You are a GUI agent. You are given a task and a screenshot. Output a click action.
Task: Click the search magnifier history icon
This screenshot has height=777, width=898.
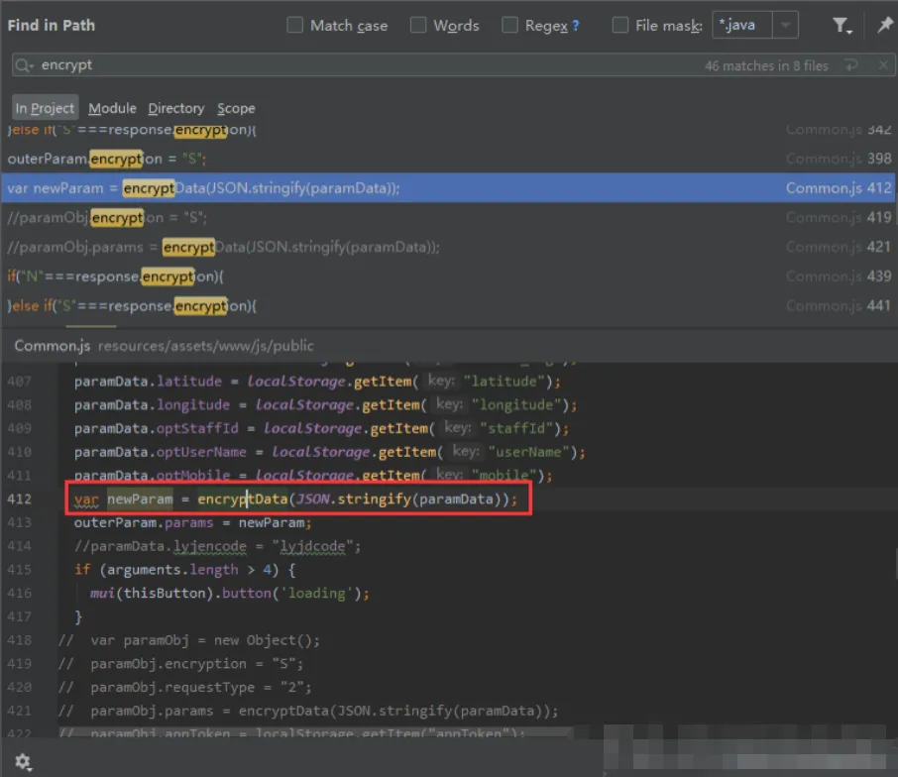pyautogui.click(x=24, y=65)
